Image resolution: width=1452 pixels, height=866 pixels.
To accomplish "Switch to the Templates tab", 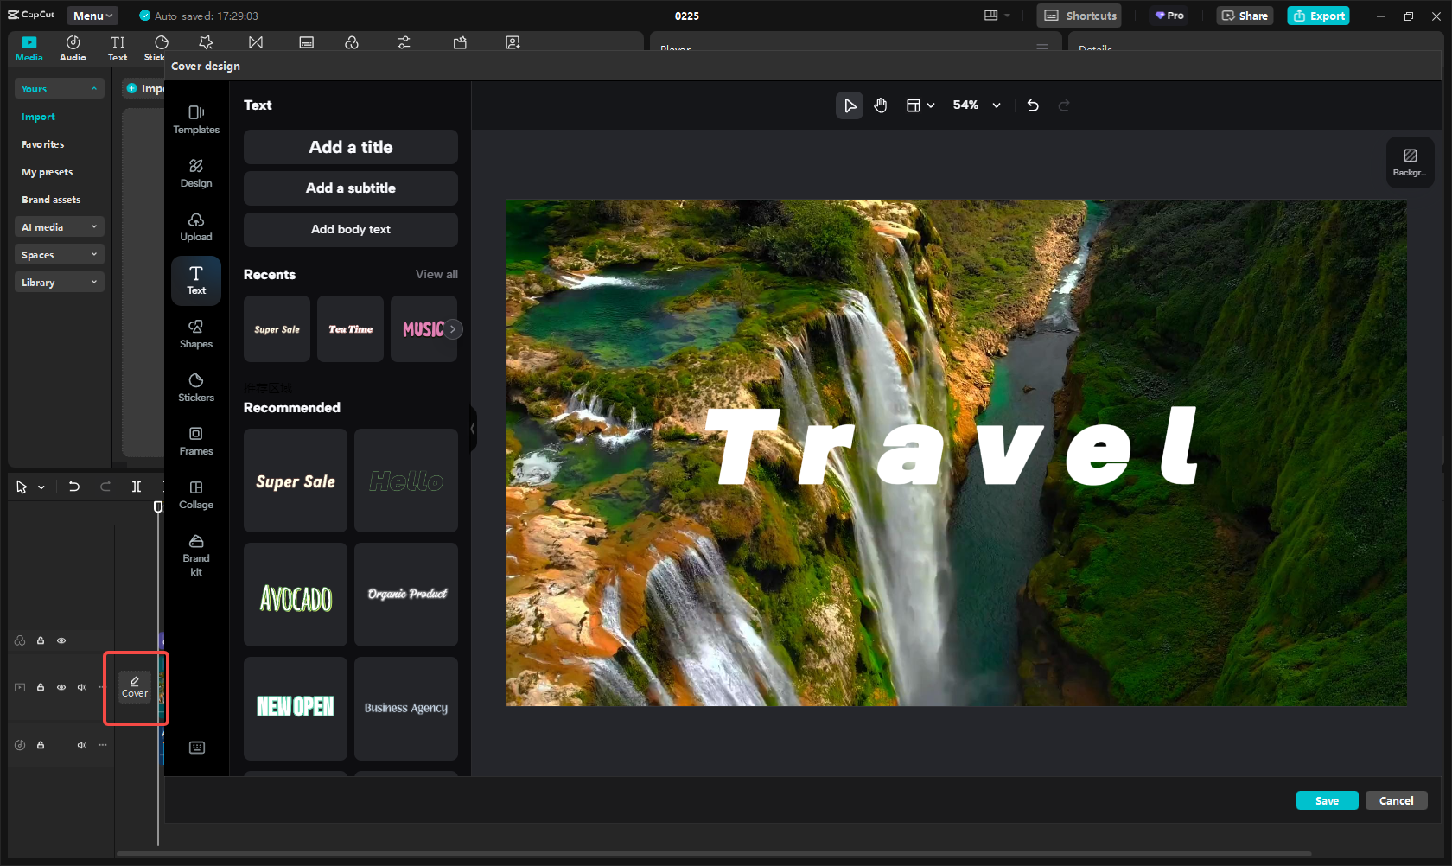I will click(x=196, y=118).
